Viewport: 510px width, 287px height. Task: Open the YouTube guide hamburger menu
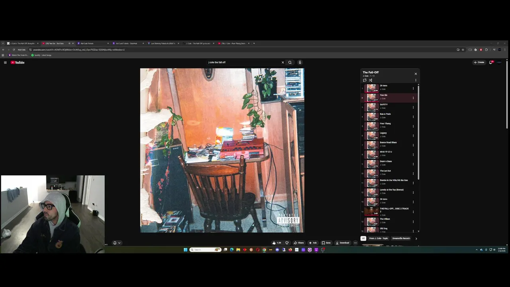5,63
